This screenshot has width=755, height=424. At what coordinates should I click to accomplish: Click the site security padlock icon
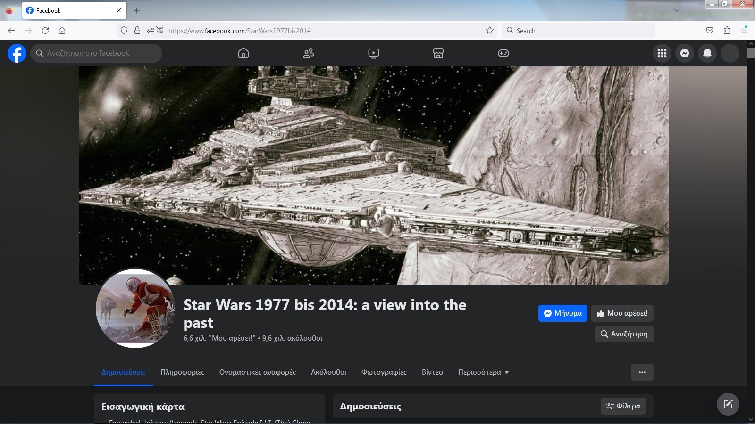(137, 31)
